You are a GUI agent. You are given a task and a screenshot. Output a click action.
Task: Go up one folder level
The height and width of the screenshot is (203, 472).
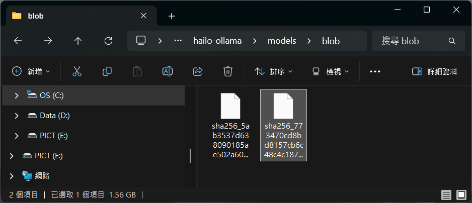click(78, 41)
